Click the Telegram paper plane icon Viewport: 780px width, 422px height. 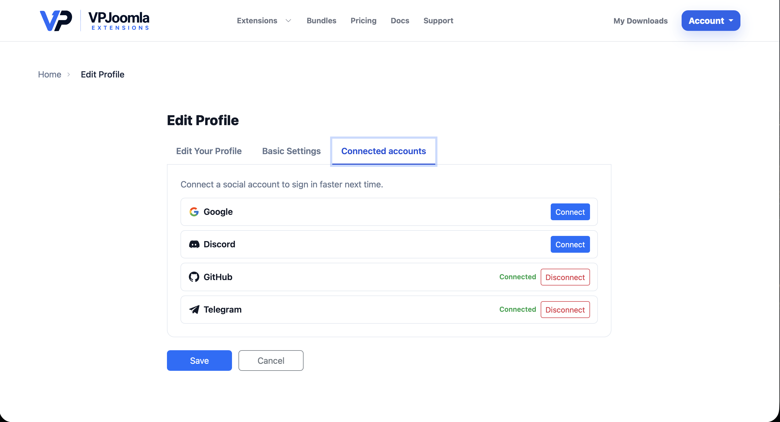click(194, 310)
